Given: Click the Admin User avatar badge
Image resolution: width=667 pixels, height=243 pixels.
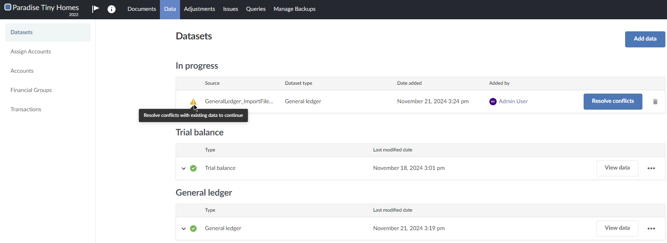Looking at the screenshot, I should click(493, 102).
